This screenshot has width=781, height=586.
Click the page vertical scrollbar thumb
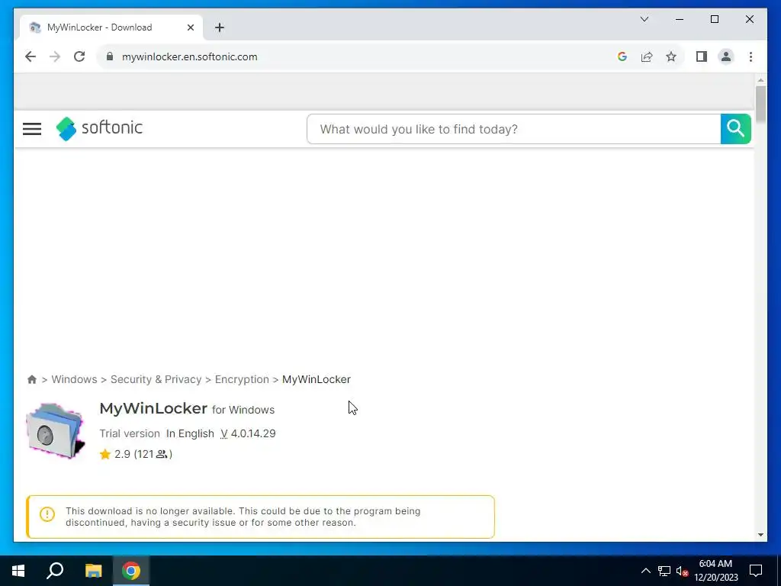(x=760, y=104)
